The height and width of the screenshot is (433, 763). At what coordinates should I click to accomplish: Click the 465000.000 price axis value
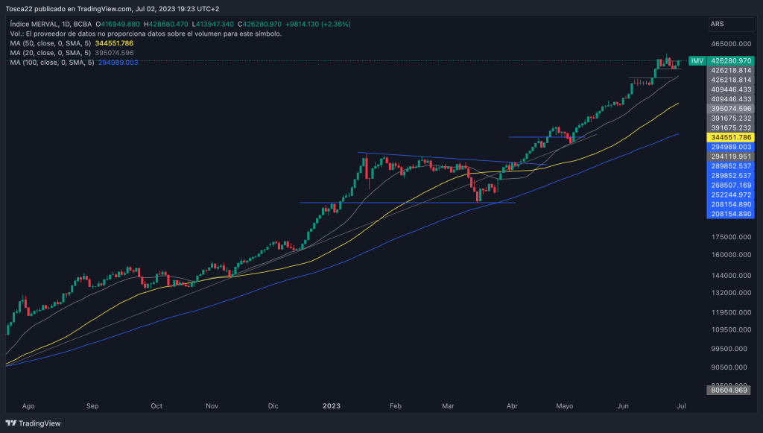pos(730,44)
